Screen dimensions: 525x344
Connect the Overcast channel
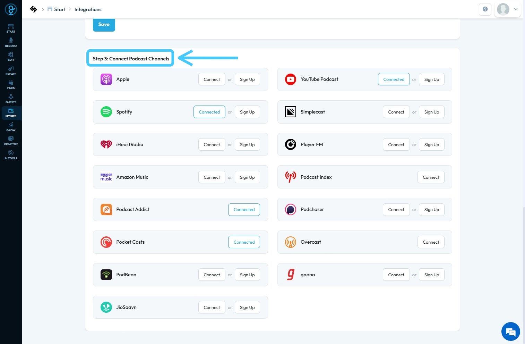click(431, 242)
